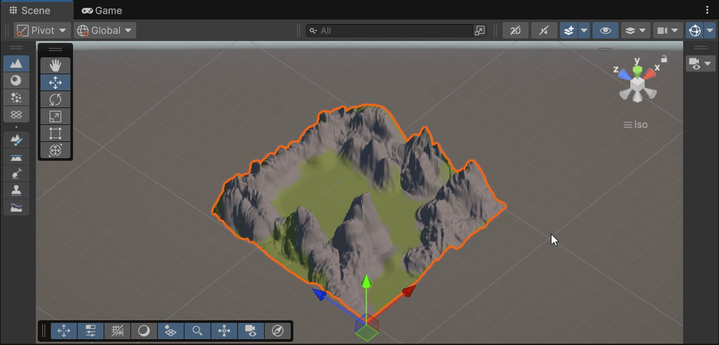
Task: Toggle the Tool Settings sliders overlay in bottom bar
Action: coord(91,331)
